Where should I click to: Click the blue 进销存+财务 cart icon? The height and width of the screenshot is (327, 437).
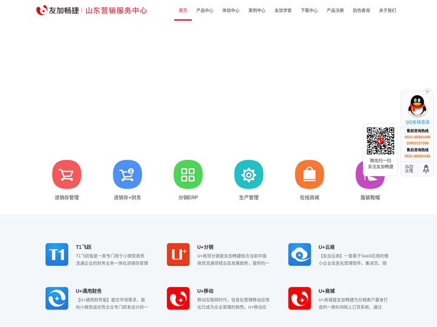pyautogui.click(x=127, y=174)
